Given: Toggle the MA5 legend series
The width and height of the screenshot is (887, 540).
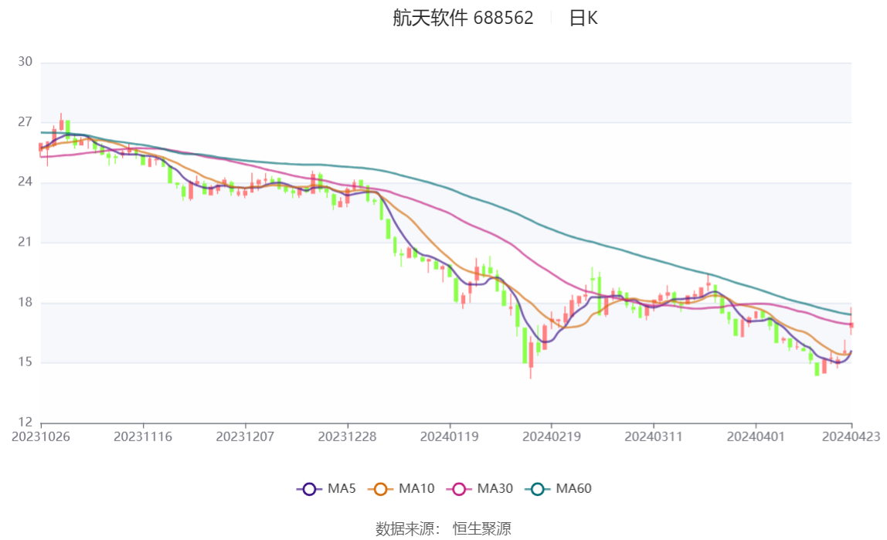Looking at the screenshot, I should 326,488.
